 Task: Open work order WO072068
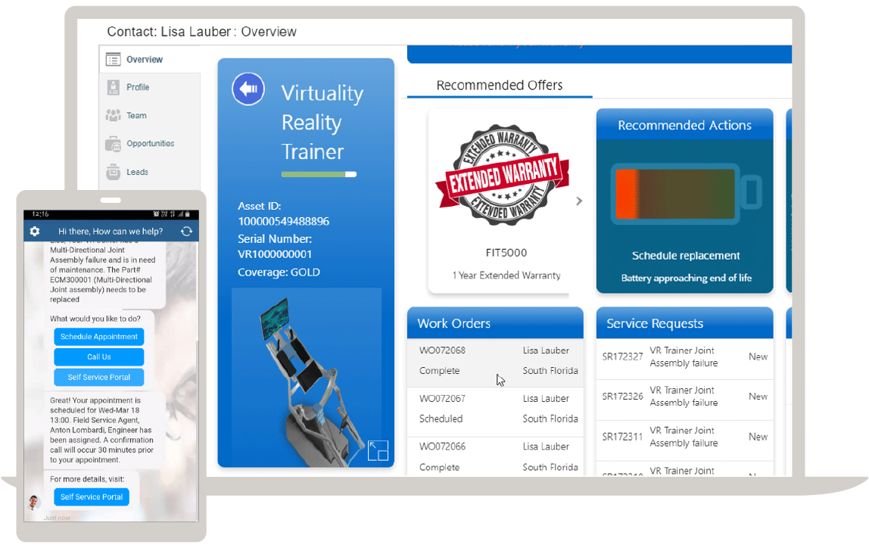tap(443, 350)
